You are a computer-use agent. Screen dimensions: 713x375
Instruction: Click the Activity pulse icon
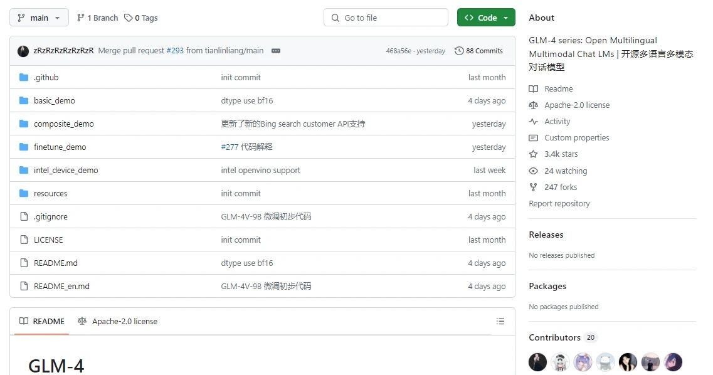pyautogui.click(x=534, y=122)
